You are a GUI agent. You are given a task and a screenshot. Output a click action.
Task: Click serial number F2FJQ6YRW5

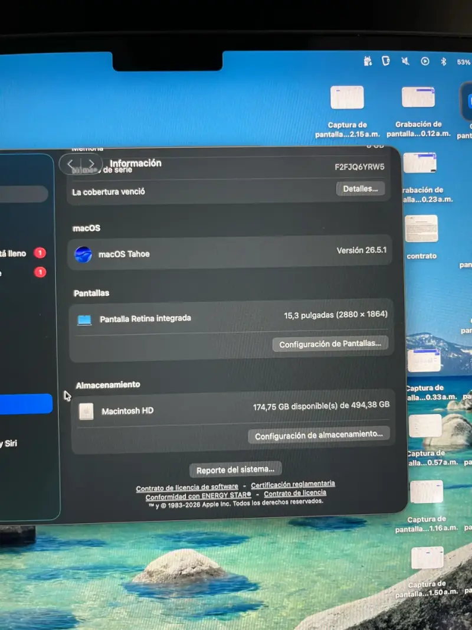click(359, 167)
